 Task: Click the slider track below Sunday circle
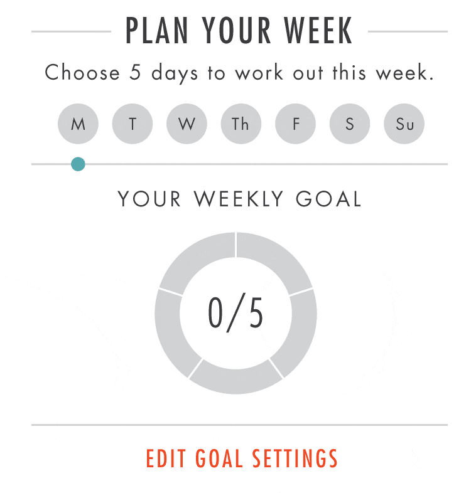coord(404,164)
